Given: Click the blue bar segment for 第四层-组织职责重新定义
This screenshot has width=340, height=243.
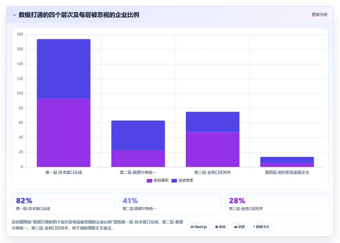Looking at the screenshot, I should click(x=287, y=160).
